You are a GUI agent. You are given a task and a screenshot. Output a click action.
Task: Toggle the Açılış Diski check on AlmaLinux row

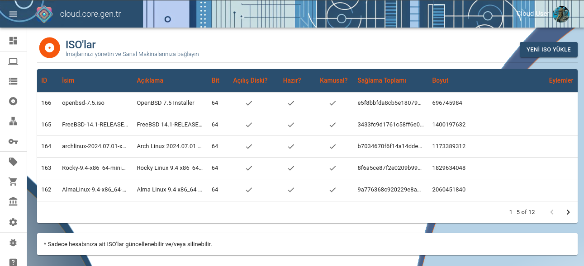[249, 190]
